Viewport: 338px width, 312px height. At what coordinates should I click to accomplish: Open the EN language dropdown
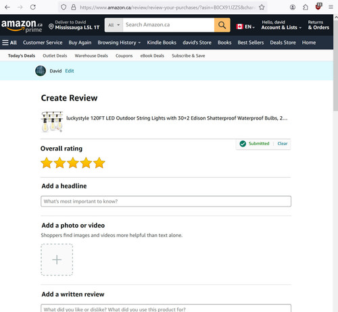click(245, 27)
